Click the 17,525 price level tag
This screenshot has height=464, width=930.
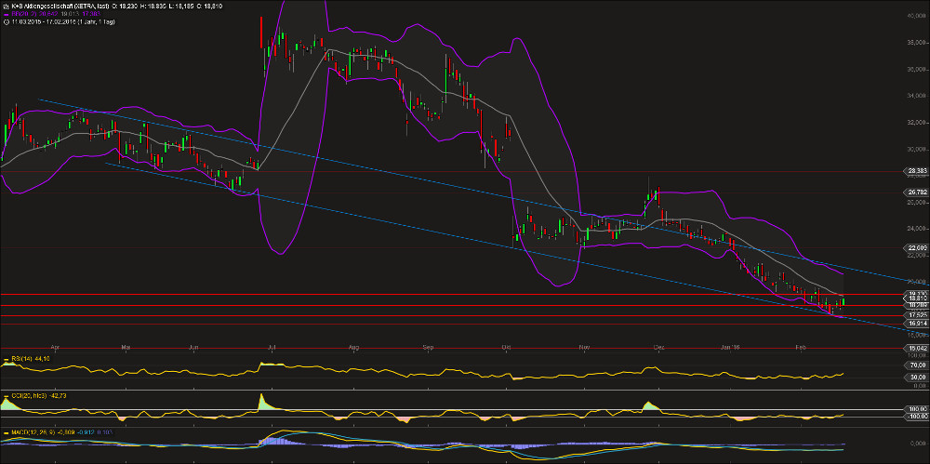coord(917,315)
